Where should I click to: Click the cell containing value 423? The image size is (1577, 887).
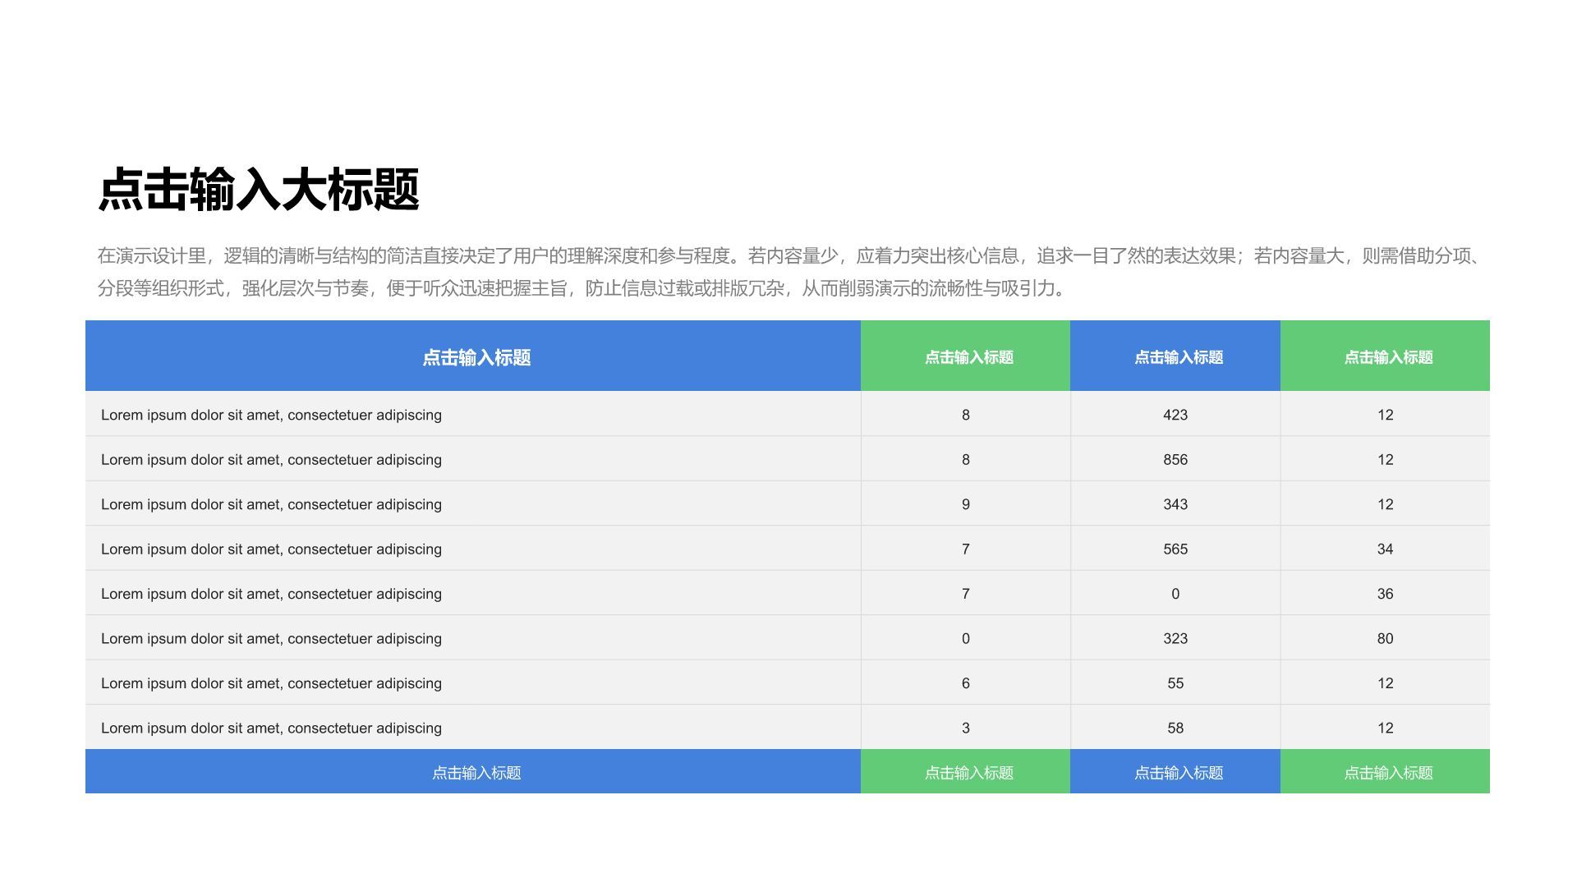click(1176, 415)
